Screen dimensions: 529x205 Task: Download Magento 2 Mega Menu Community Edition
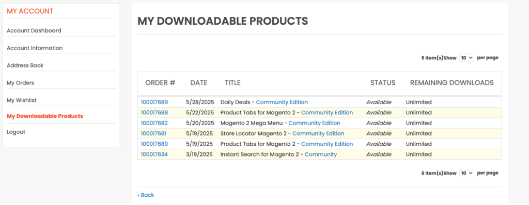tap(314, 123)
